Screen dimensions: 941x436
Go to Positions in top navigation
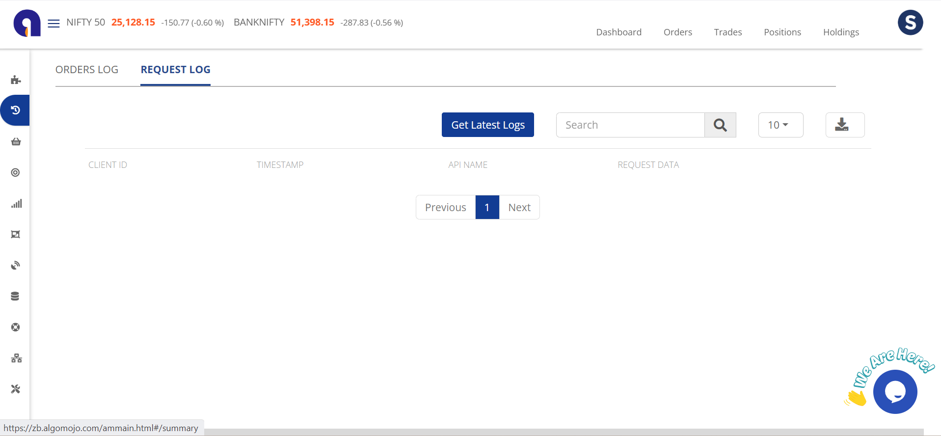782,32
